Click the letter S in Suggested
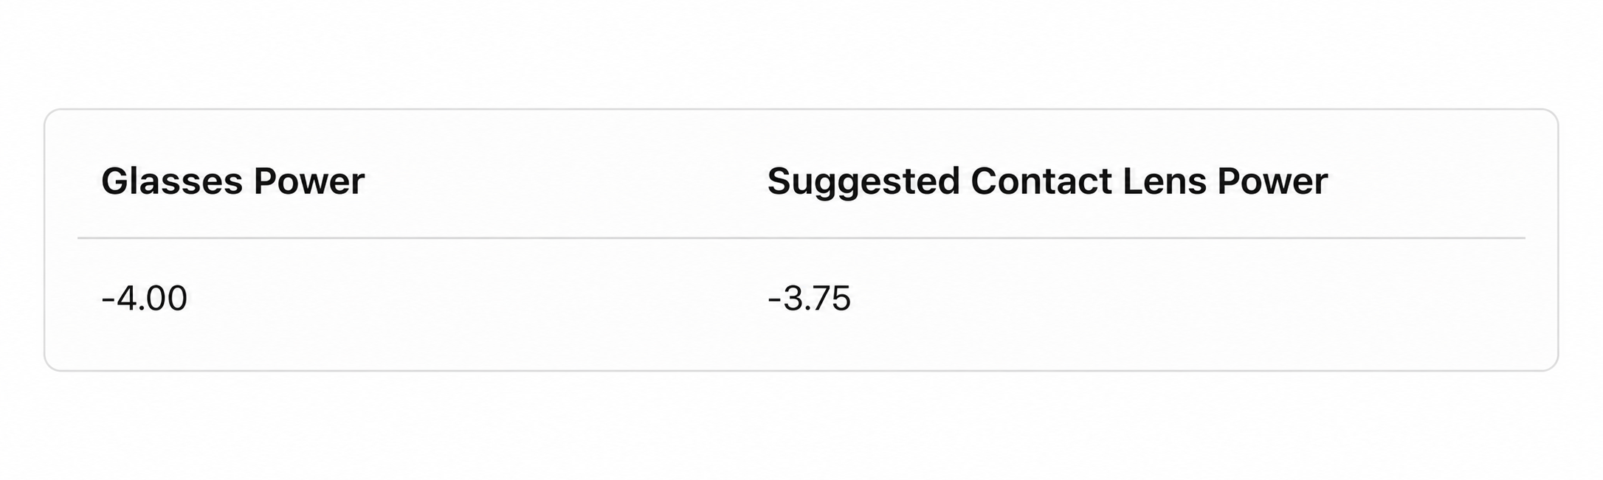 [x=780, y=181]
